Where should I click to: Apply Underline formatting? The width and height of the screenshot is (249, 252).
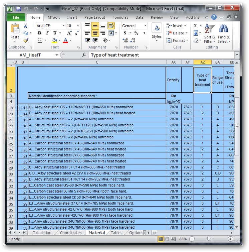point(55,33)
